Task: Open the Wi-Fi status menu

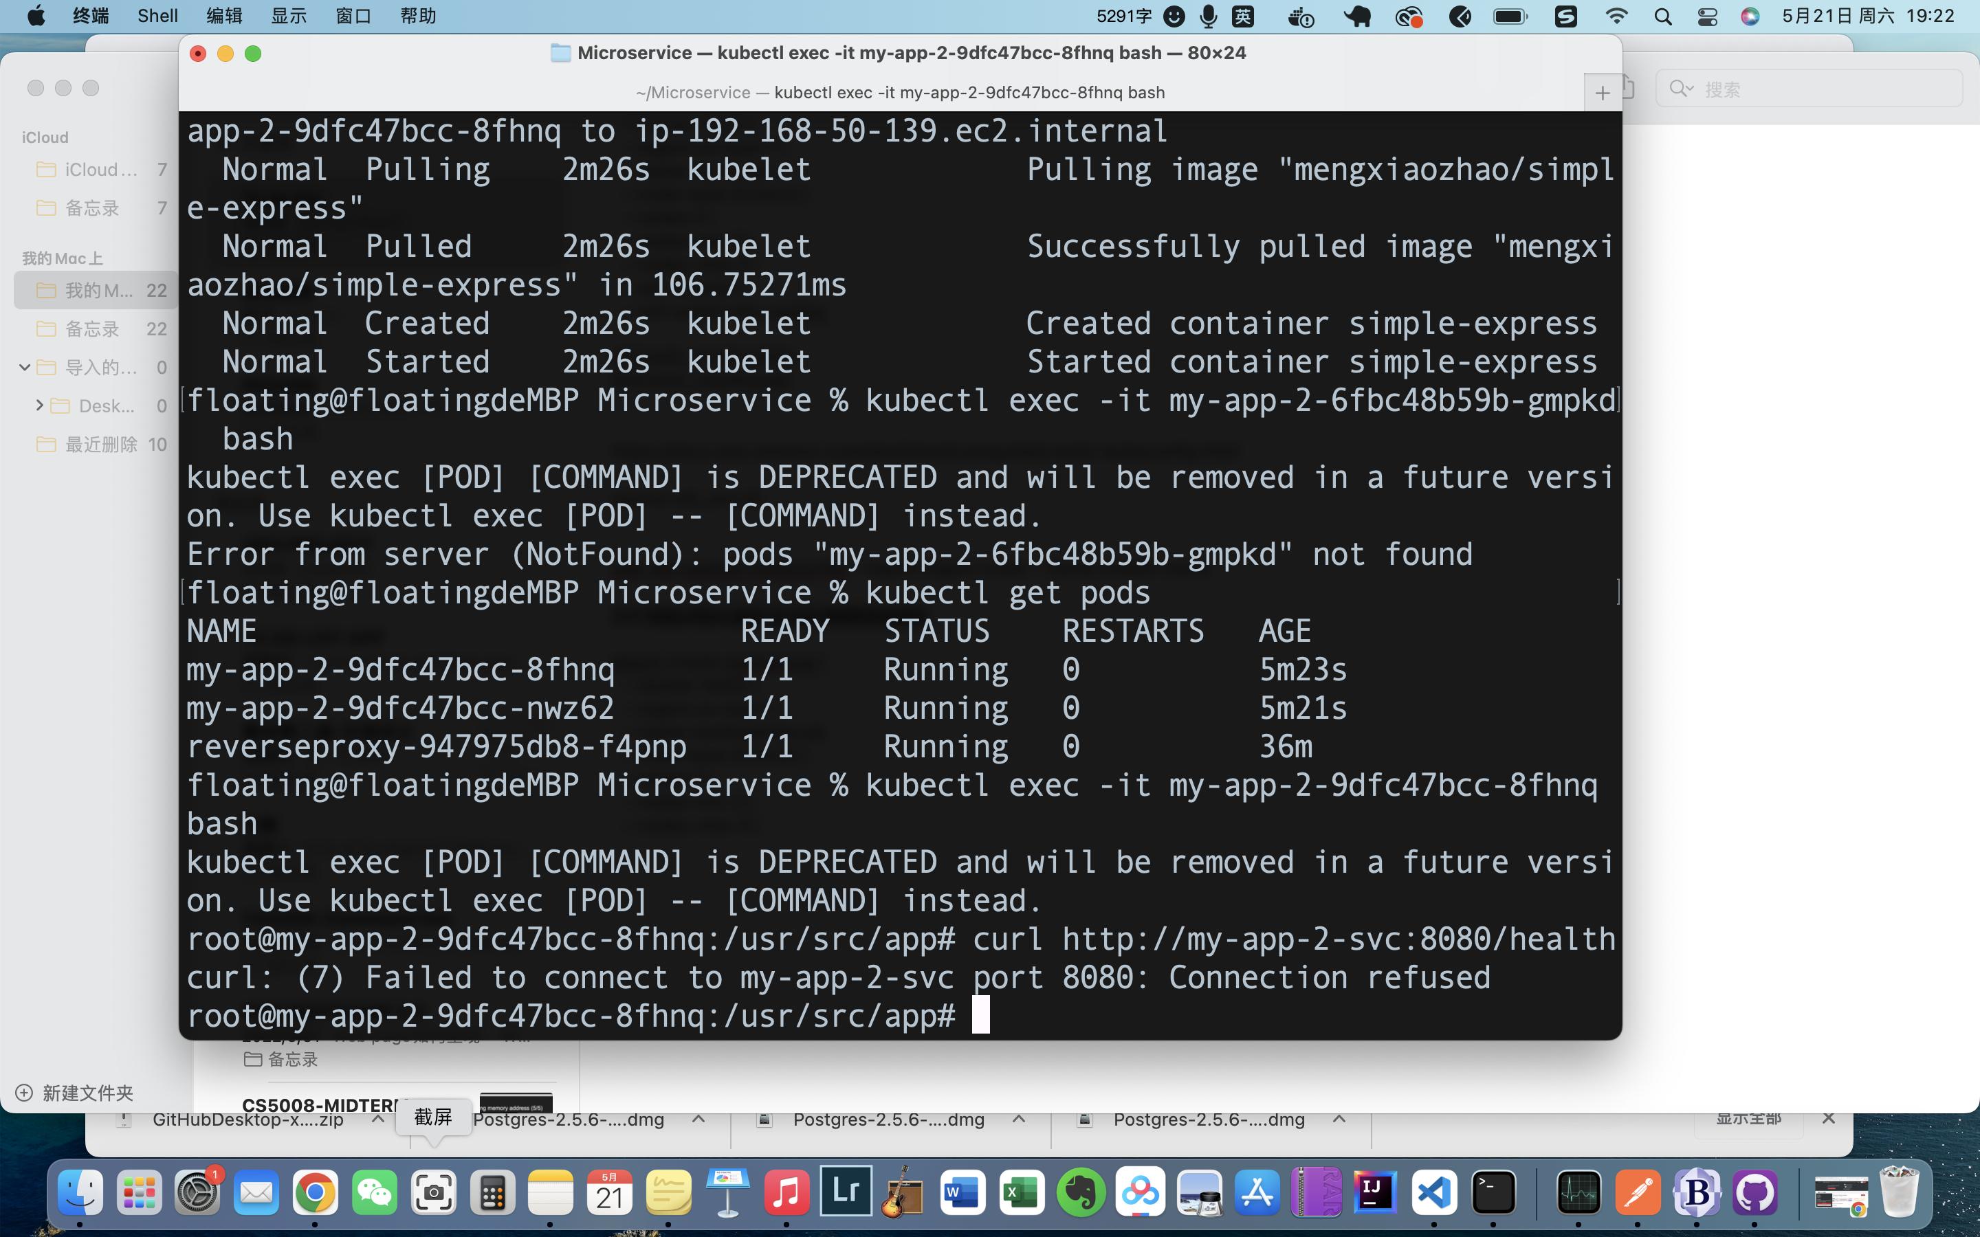Action: [x=1616, y=16]
